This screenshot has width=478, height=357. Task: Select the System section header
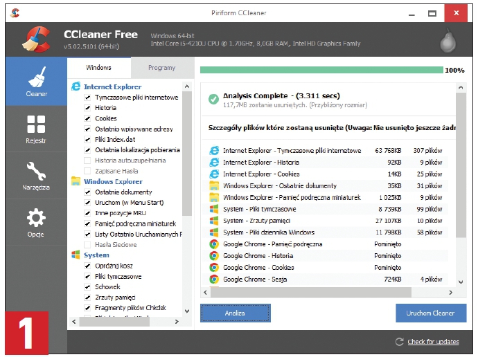96,255
